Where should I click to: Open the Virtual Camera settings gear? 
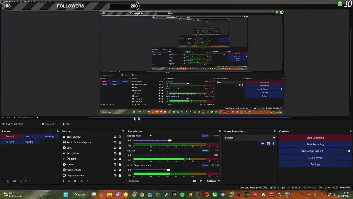point(349,151)
